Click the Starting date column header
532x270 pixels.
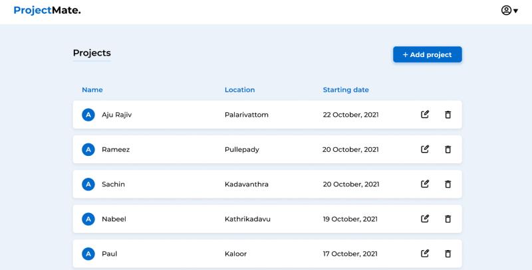point(345,90)
